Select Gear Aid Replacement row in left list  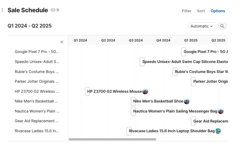[36, 121]
